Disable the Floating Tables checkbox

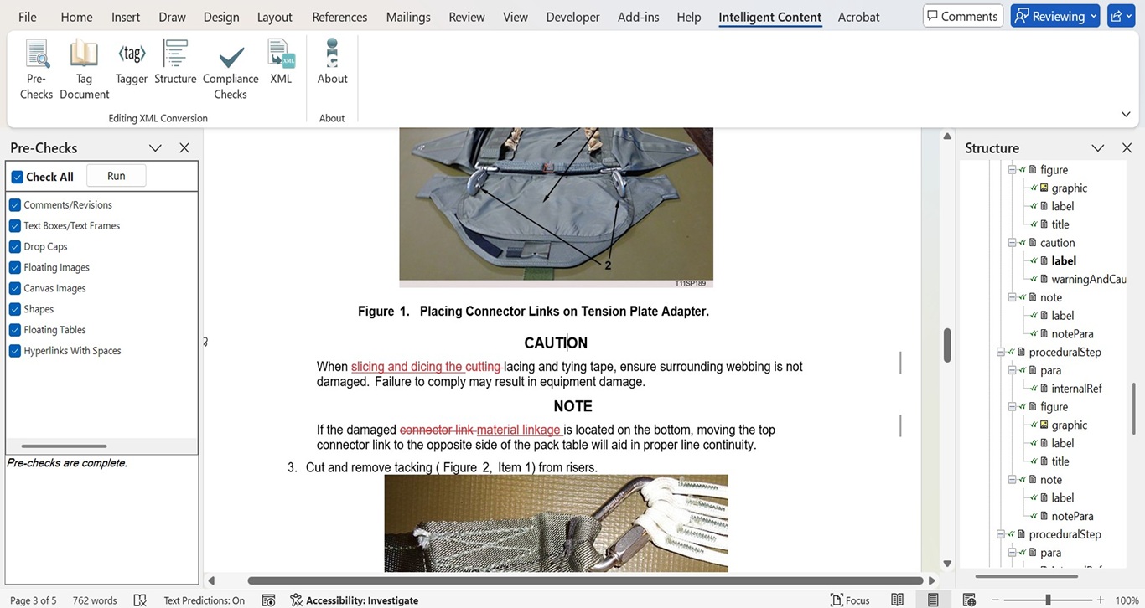pos(15,330)
